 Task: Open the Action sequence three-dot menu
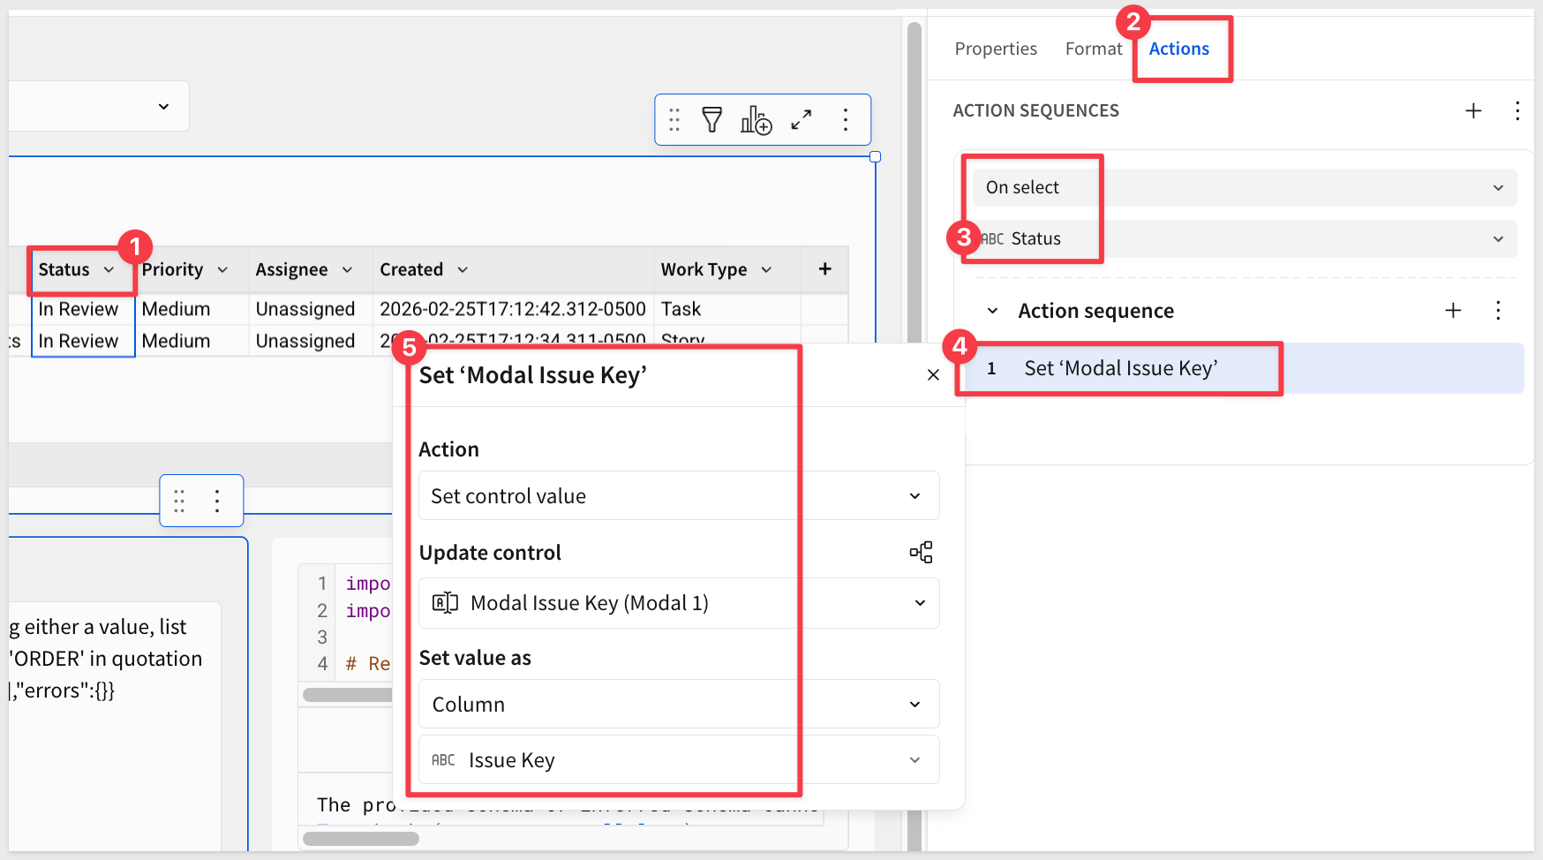click(x=1498, y=310)
